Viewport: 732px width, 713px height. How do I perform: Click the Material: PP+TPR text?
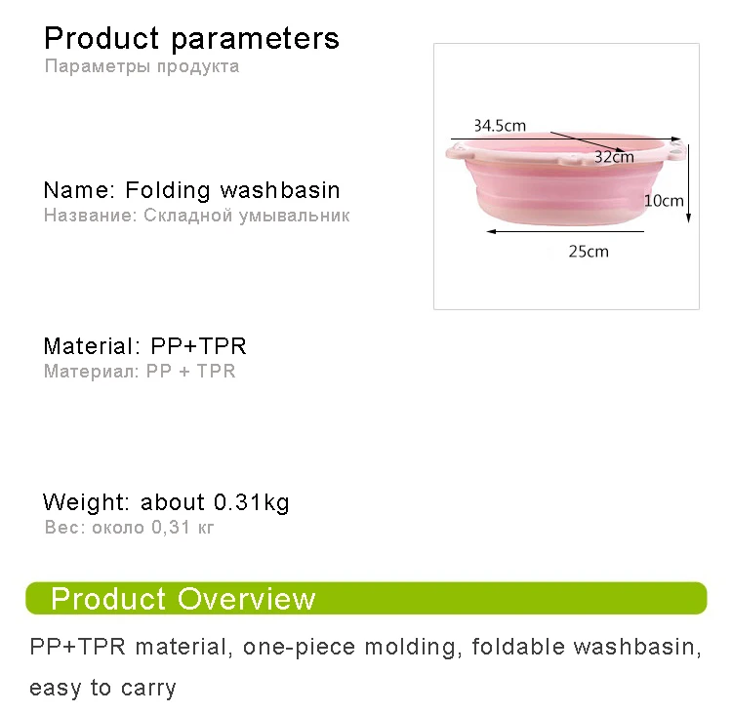tap(144, 346)
